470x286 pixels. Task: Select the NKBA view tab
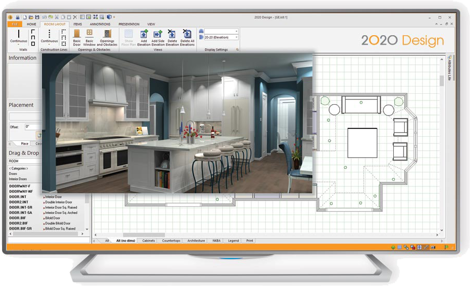[217, 241]
